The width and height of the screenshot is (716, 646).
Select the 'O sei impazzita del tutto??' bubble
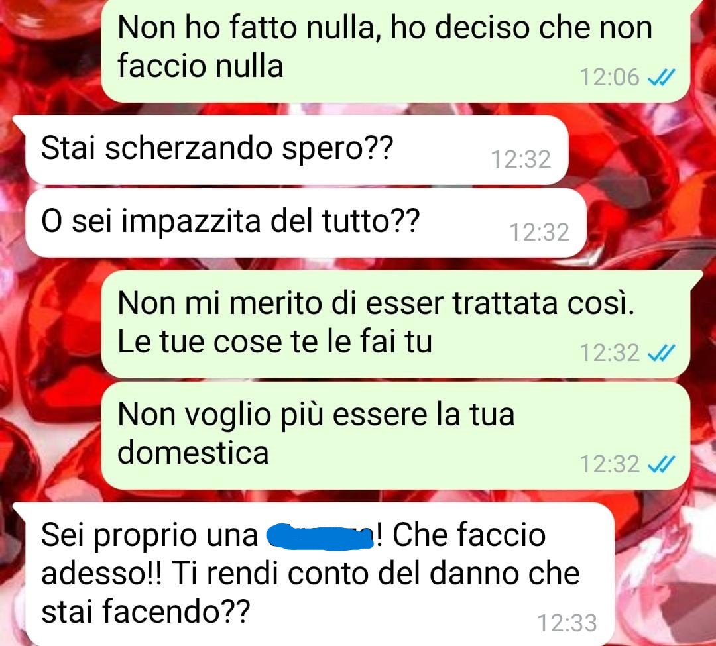tap(306, 223)
